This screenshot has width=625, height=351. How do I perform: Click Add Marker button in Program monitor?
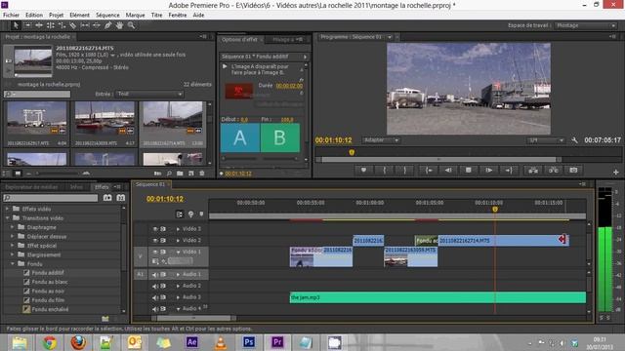click(363, 170)
